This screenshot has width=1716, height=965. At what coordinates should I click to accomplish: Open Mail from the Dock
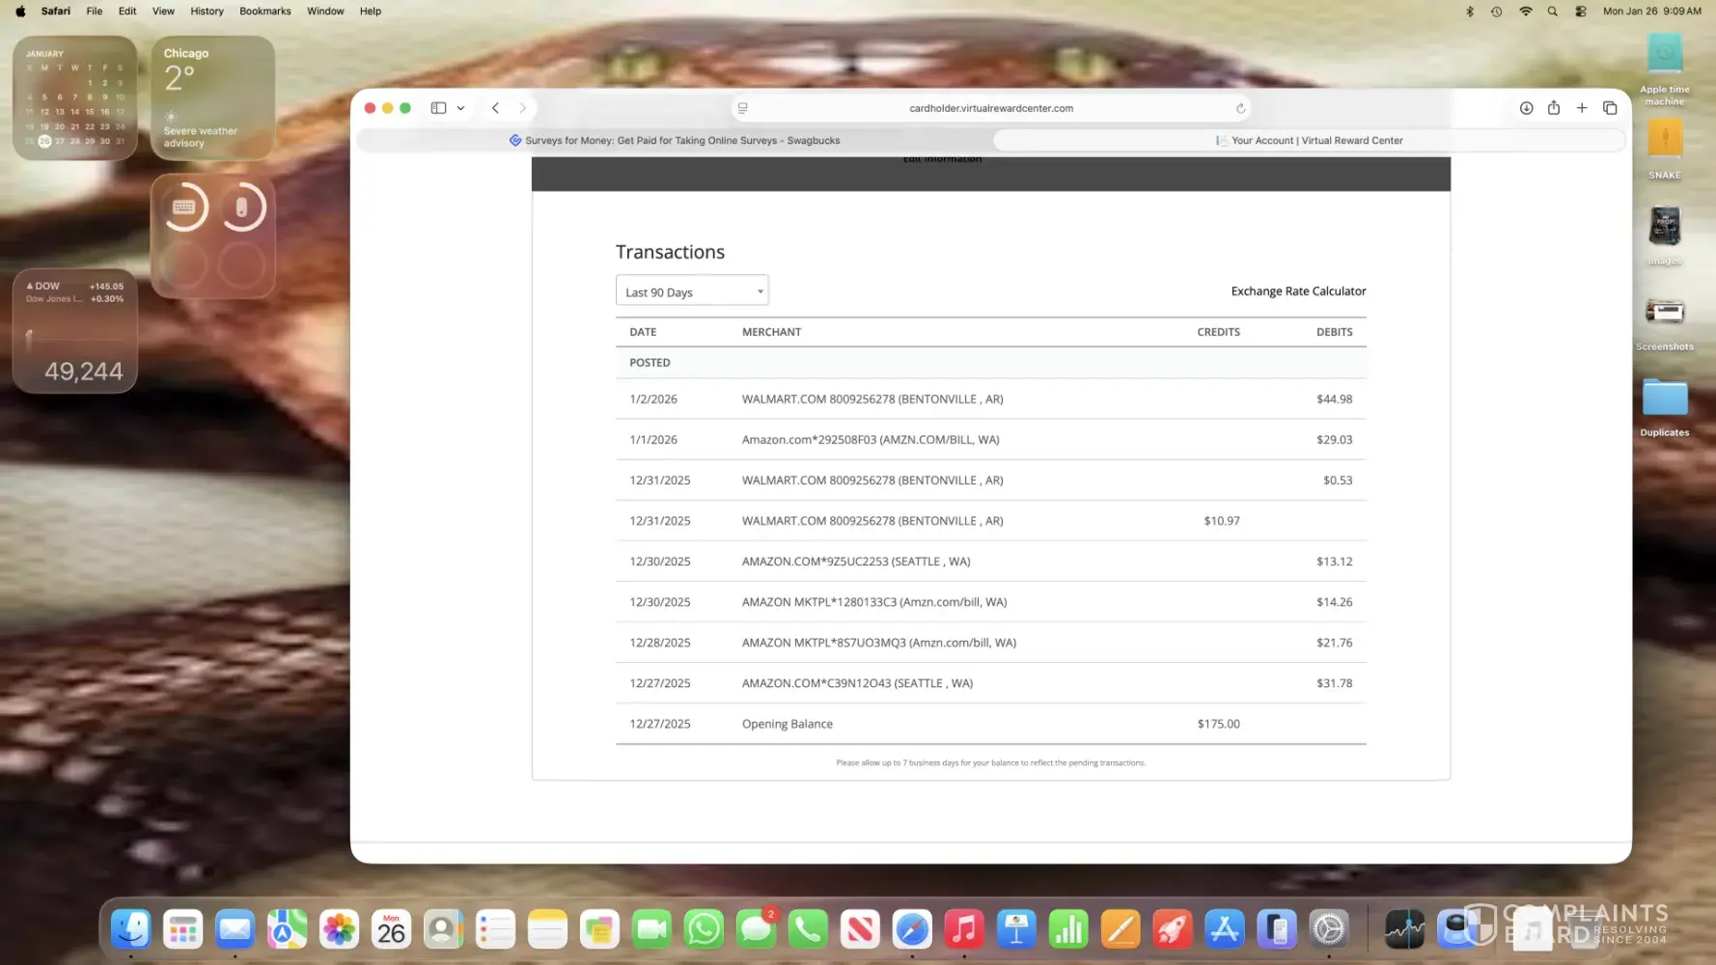pyautogui.click(x=235, y=929)
